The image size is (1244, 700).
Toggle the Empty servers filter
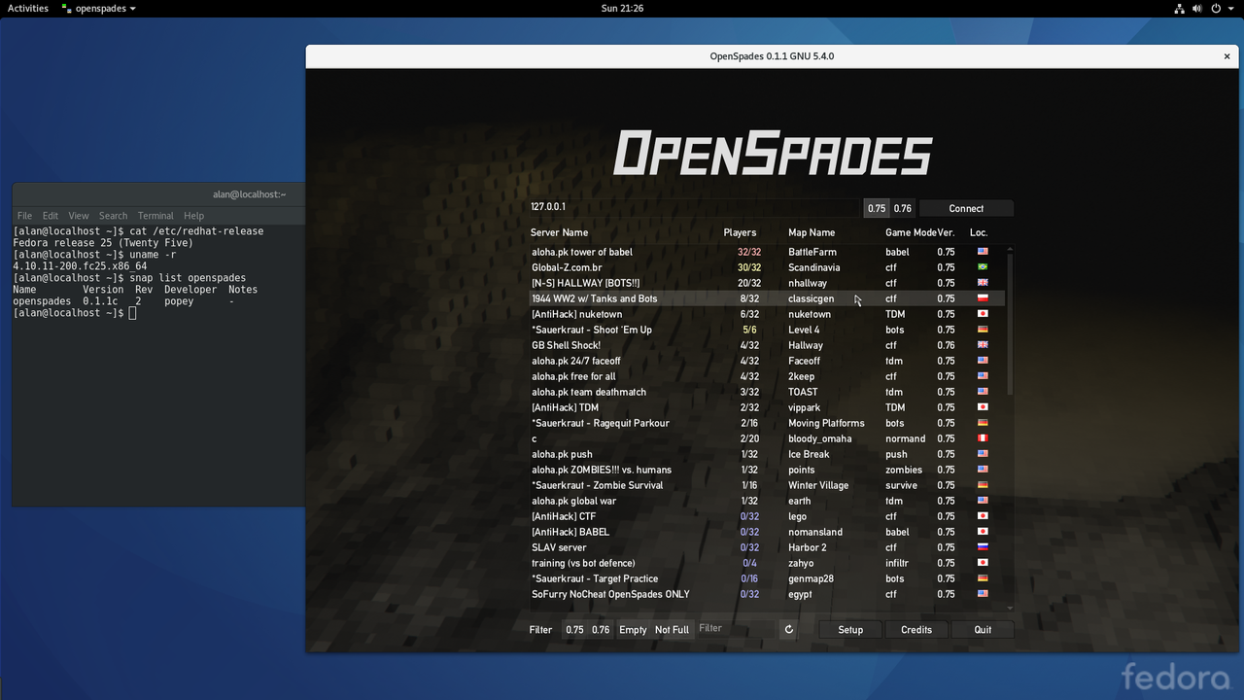coord(633,630)
